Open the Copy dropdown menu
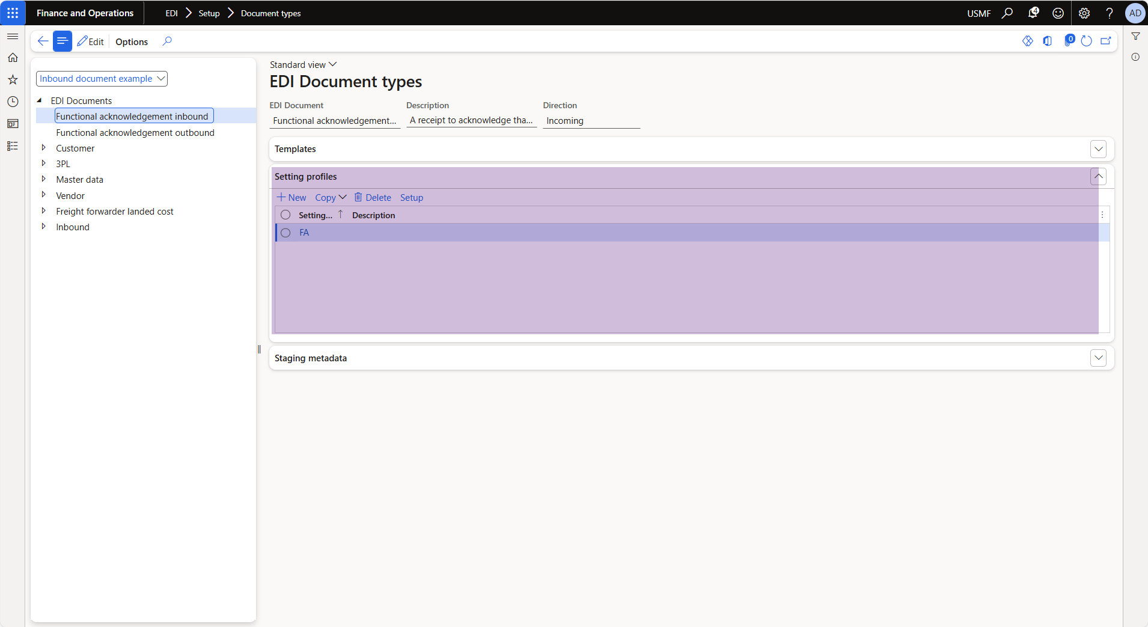1148x627 pixels. 331,198
